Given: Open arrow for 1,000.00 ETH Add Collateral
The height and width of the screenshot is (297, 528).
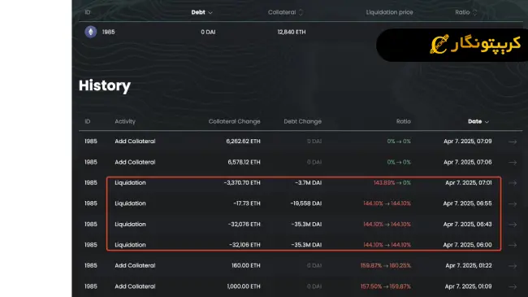Looking at the screenshot, I should (513, 286).
